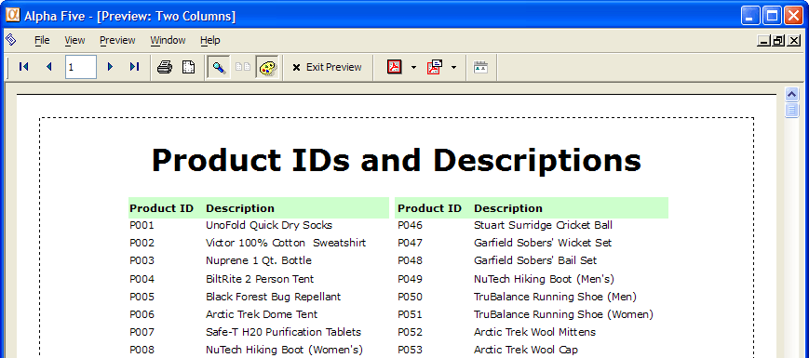Click NuTech Hiking Boot (Men's)

point(545,279)
